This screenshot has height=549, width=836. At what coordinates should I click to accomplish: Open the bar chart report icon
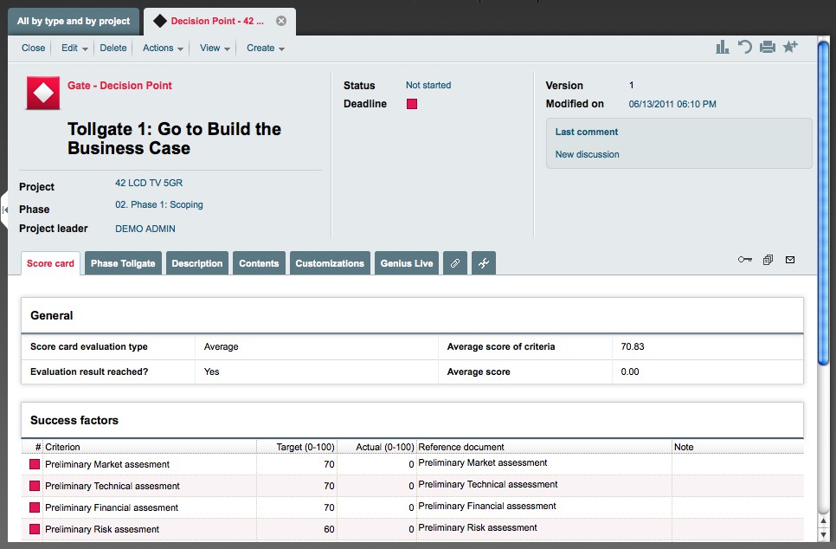tap(722, 48)
